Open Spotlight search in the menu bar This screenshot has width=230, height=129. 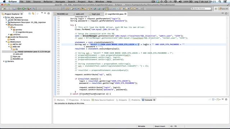(220, 1)
